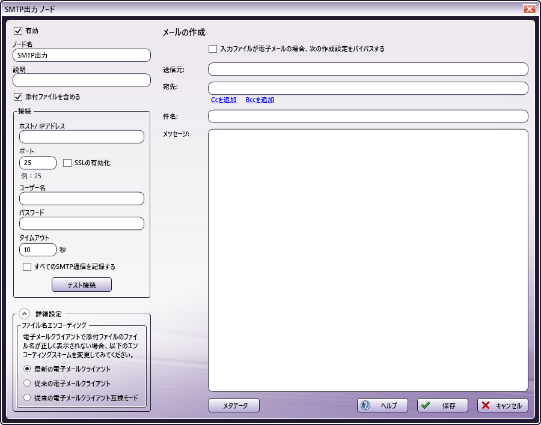541x425 pixels.
Task: Uncheck the 有効 checkbox
Action: pyautogui.click(x=18, y=31)
